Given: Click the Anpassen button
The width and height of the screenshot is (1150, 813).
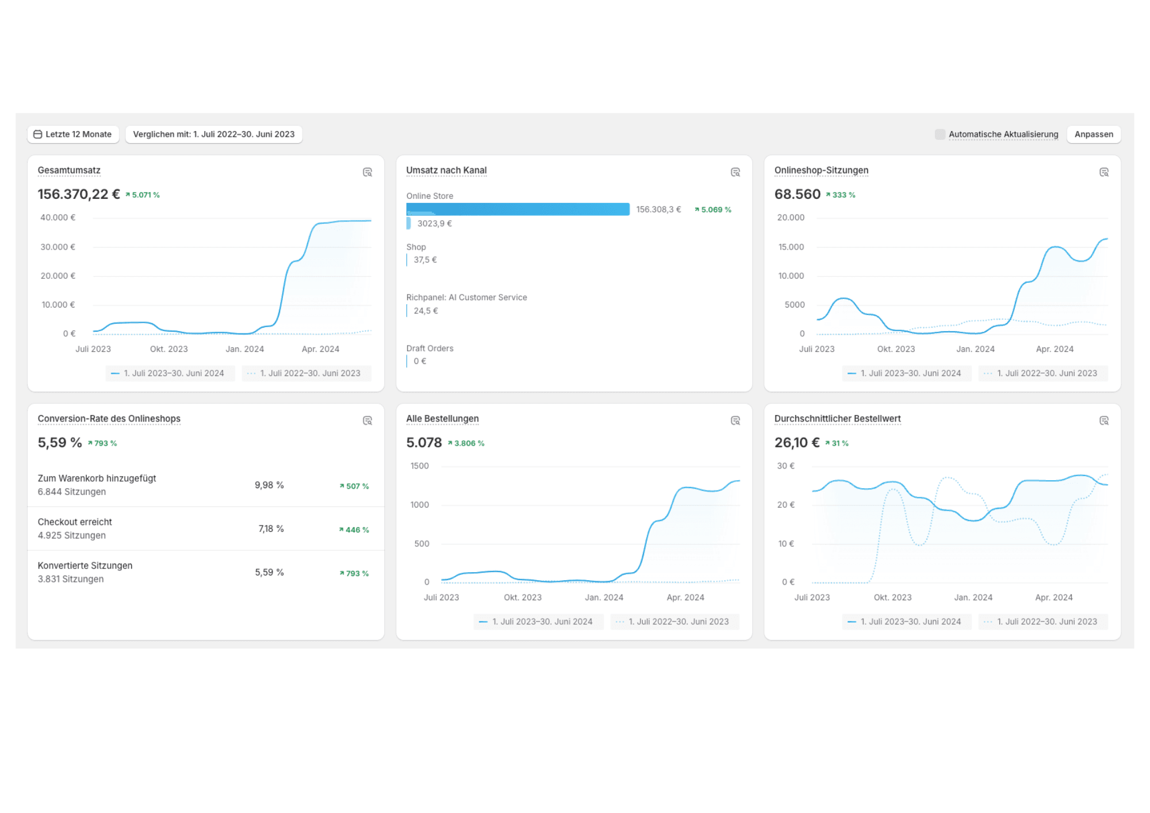Looking at the screenshot, I should (1093, 135).
